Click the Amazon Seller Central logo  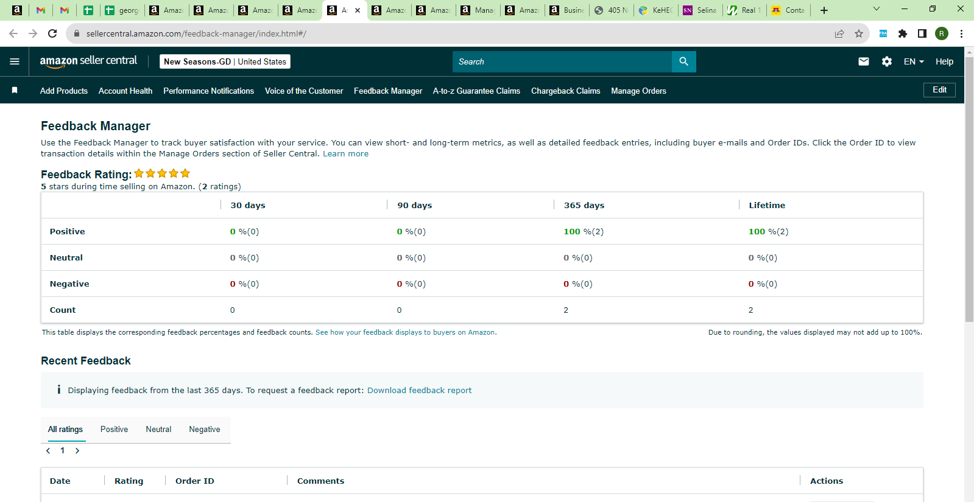[88, 61]
